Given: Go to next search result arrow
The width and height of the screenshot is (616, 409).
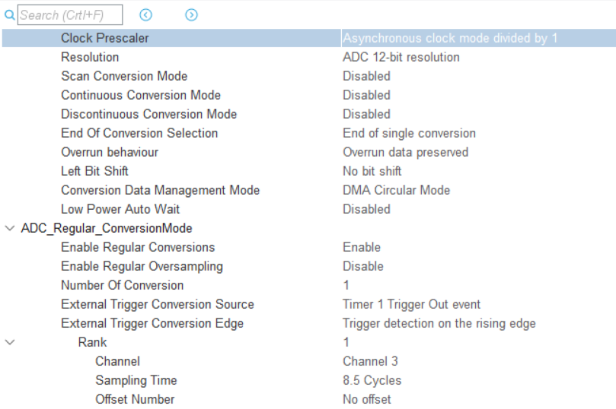Looking at the screenshot, I should (191, 15).
